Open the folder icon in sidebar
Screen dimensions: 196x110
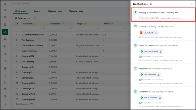(x=5, y=61)
